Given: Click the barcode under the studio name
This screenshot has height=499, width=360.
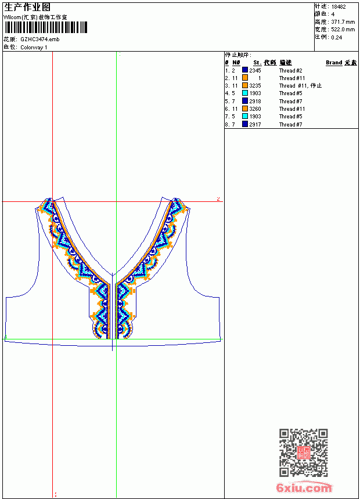Looking at the screenshot, I should (x=45, y=27).
